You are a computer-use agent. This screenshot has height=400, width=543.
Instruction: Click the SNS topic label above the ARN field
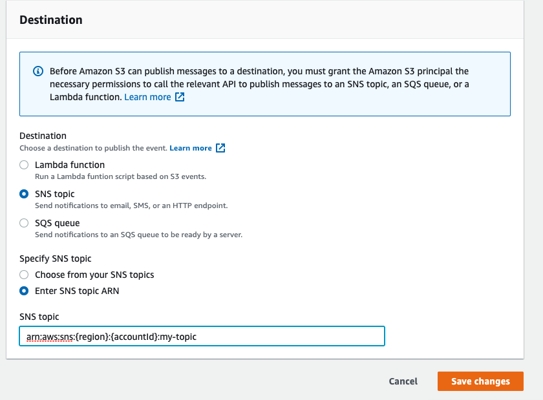coord(39,317)
